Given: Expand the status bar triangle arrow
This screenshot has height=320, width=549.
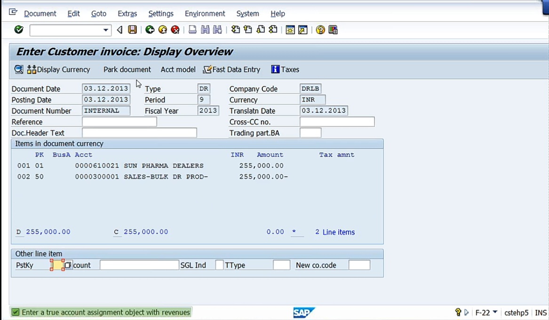Looking at the screenshot, I should coord(466,312).
